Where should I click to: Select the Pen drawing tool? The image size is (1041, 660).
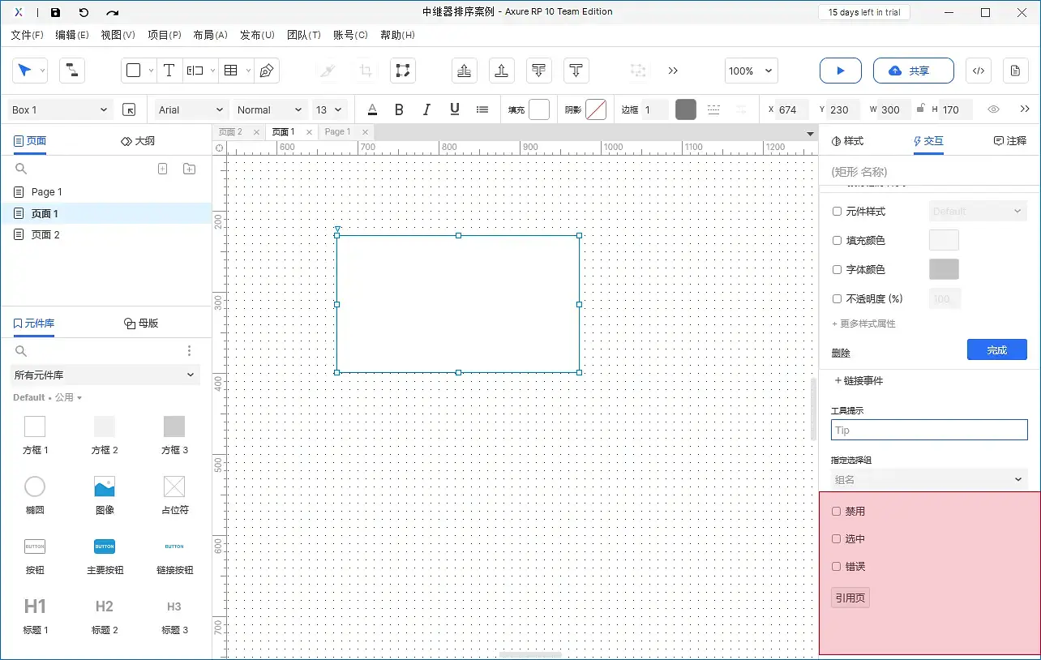coord(266,71)
